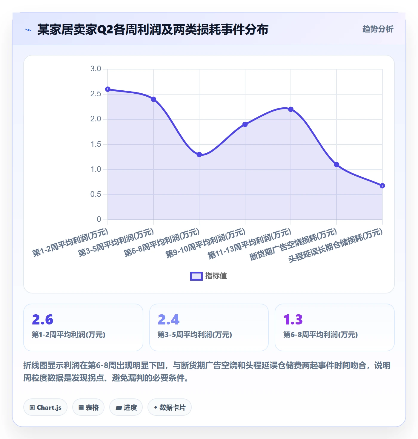Click the y-axis value 1.5

[x=96, y=144]
